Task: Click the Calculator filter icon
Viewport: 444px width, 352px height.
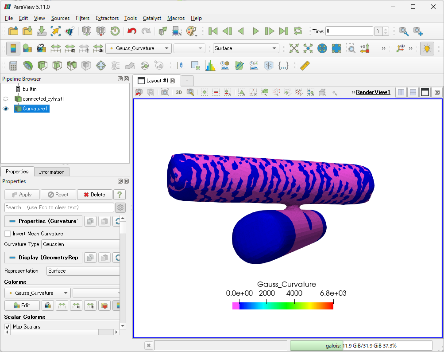Action: 13,66
